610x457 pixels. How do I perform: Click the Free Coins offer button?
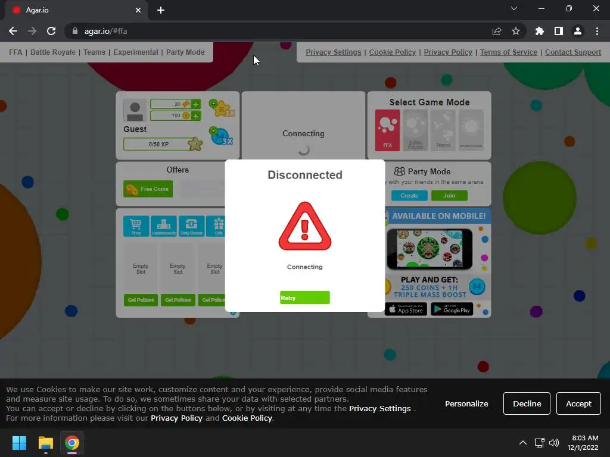pyautogui.click(x=148, y=189)
